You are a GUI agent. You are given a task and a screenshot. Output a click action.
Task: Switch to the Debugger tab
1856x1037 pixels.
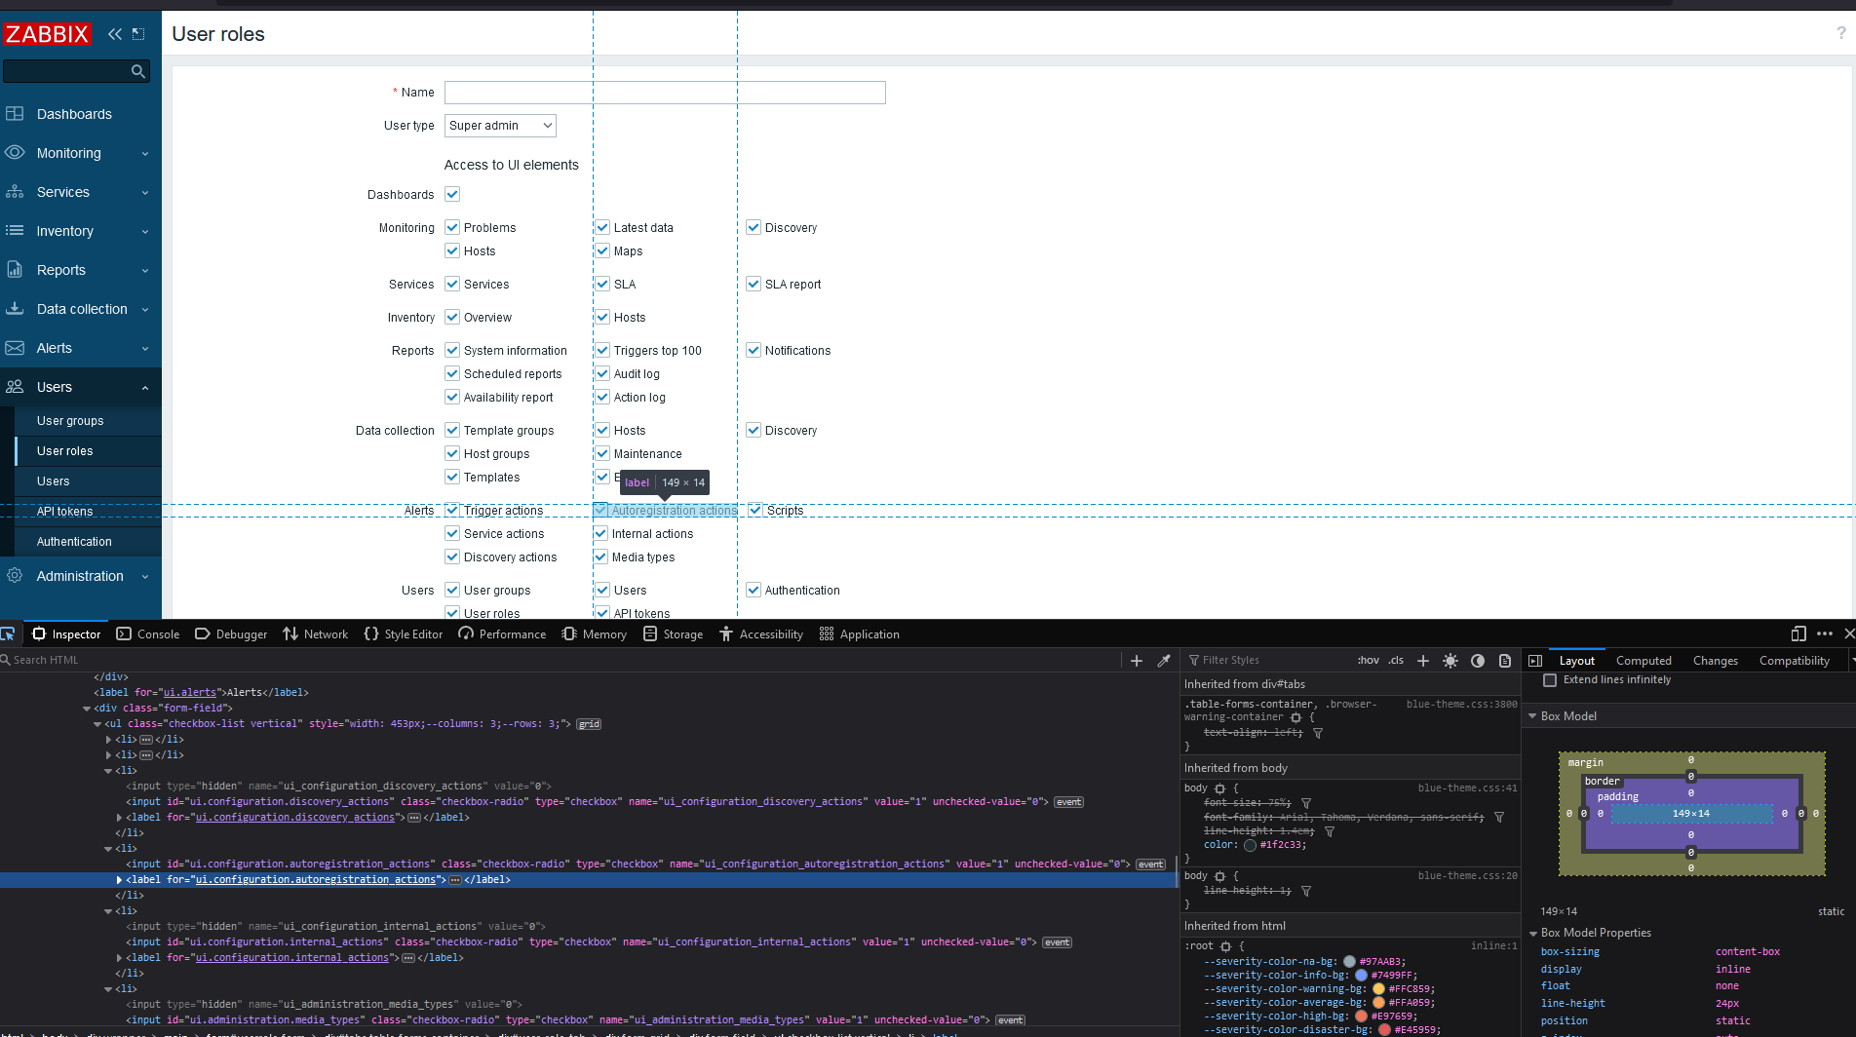click(x=231, y=634)
